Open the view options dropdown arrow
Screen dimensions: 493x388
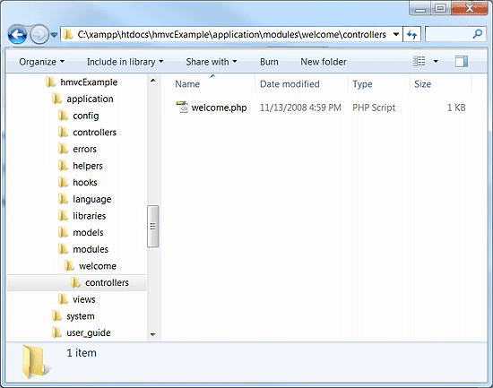point(436,61)
